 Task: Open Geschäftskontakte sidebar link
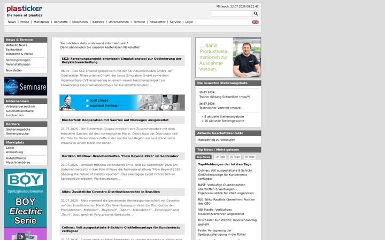20,111
